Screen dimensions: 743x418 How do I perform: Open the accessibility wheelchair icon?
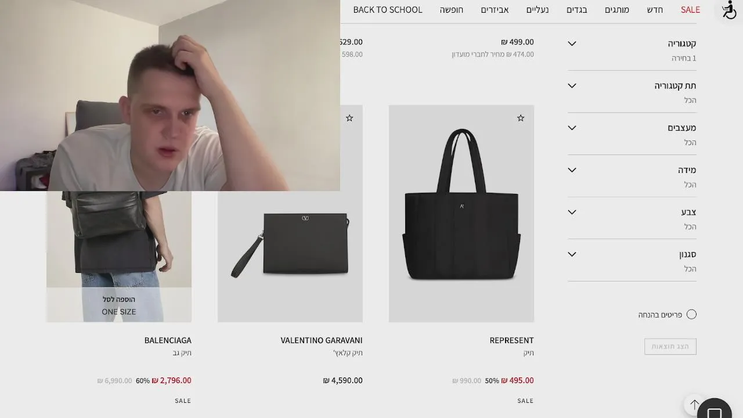[729, 10]
